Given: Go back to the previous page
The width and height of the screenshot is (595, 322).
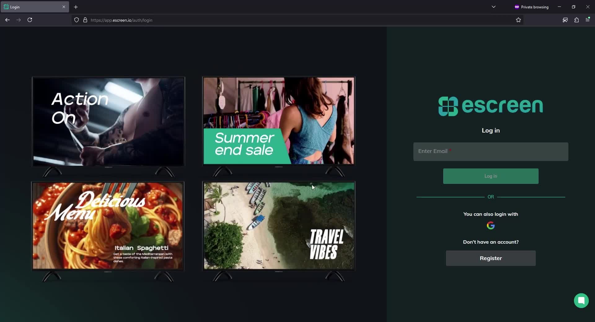Looking at the screenshot, I should 7,20.
